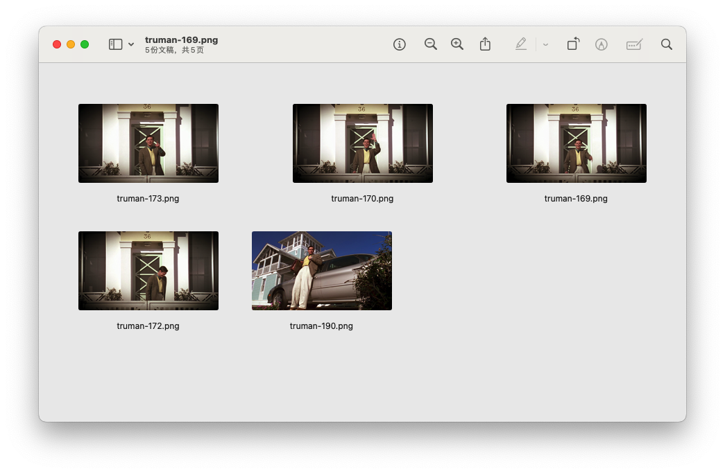Open the form filling tool
The image size is (725, 473).
(x=634, y=44)
